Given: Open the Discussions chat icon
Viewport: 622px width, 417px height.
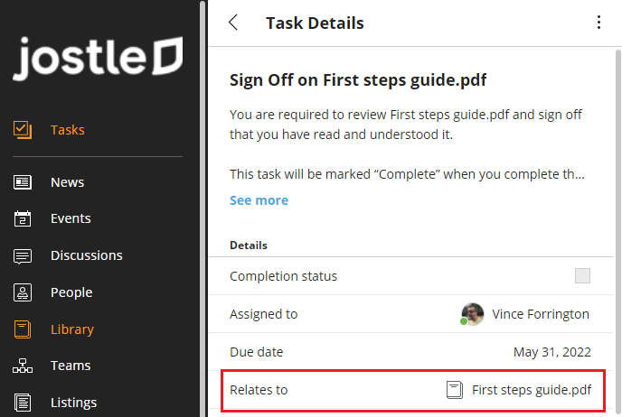Looking at the screenshot, I should pos(23,255).
